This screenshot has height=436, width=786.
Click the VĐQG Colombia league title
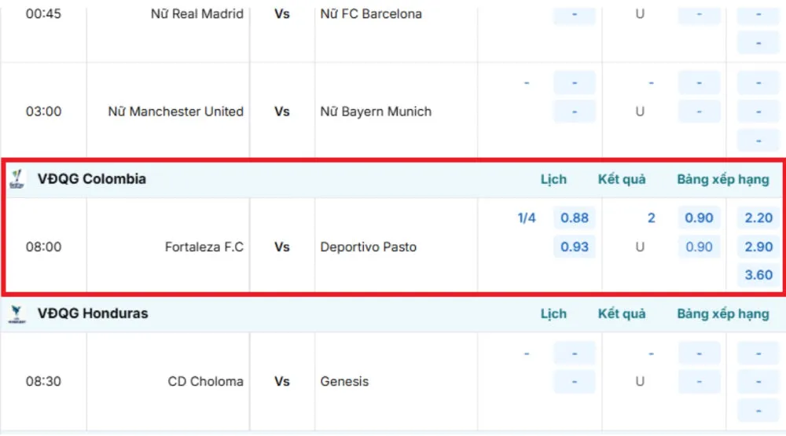click(92, 179)
